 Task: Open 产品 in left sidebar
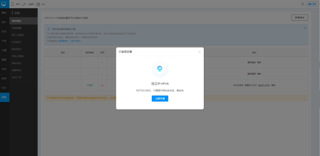[4, 41]
